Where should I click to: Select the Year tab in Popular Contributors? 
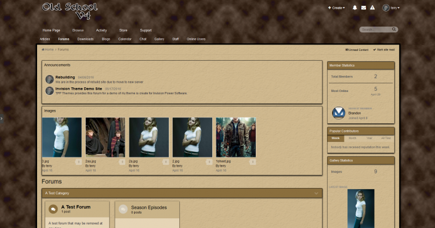[x=369, y=138]
